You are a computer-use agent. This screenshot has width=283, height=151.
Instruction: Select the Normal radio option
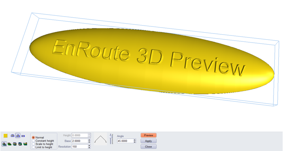pyautogui.click(x=33, y=138)
